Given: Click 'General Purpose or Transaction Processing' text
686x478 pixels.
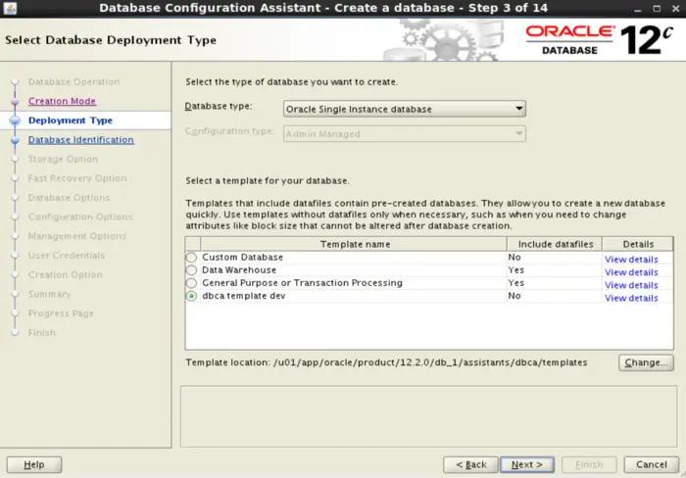Looking at the screenshot, I should (302, 283).
